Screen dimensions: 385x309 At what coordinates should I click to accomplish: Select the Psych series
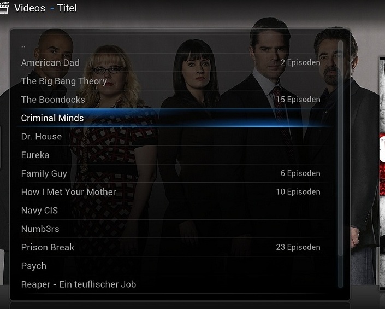click(173, 265)
